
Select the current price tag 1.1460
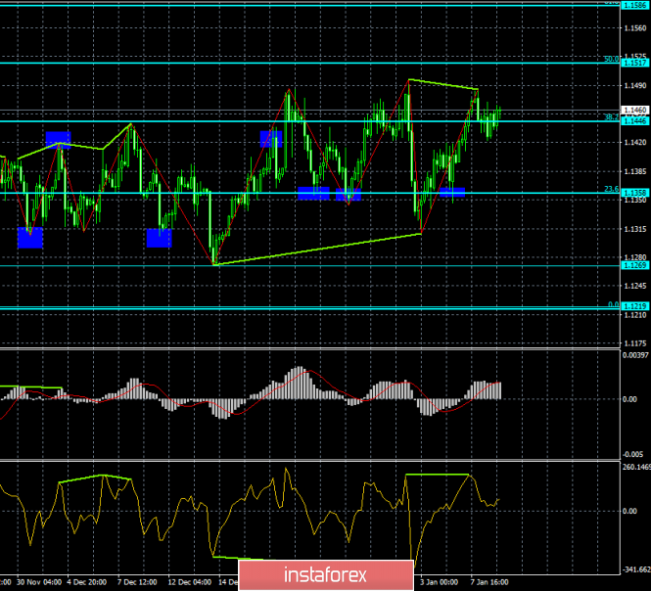pos(635,110)
